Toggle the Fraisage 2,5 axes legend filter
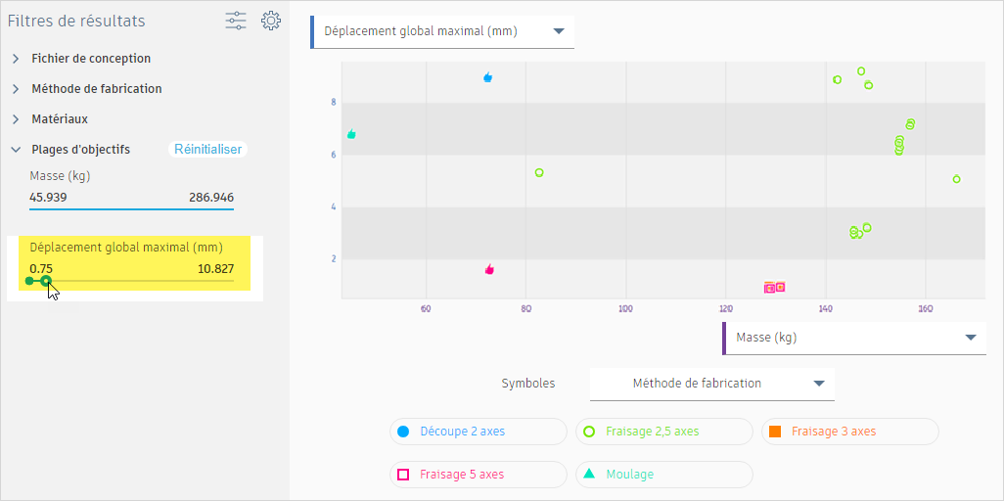 [x=664, y=432]
